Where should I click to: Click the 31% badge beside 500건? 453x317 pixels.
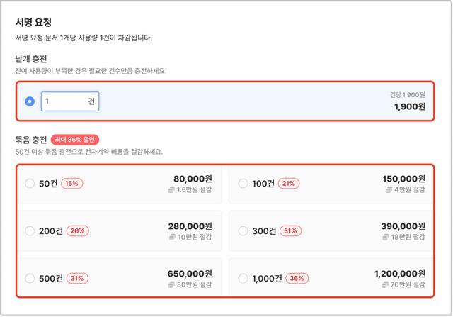click(x=77, y=278)
